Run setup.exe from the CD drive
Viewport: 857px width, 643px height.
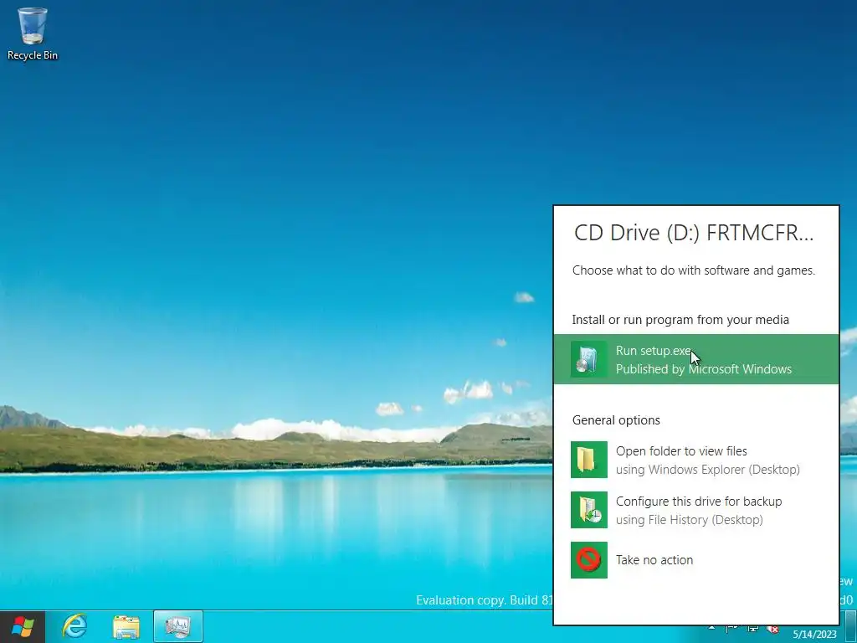(695, 359)
